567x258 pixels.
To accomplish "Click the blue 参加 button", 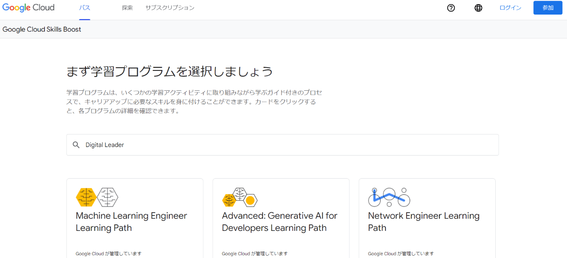I will tap(548, 8).
